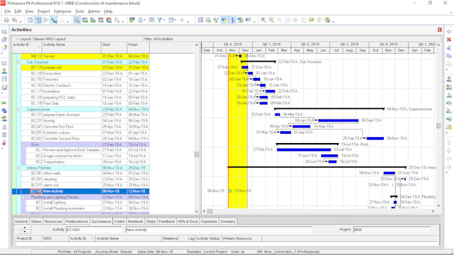This screenshot has height=258, width=457.
Task: Collapse the Brick WBS group
Action: (x=24, y=144)
